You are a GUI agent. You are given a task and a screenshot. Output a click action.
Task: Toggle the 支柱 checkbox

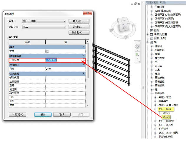point(47,51)
